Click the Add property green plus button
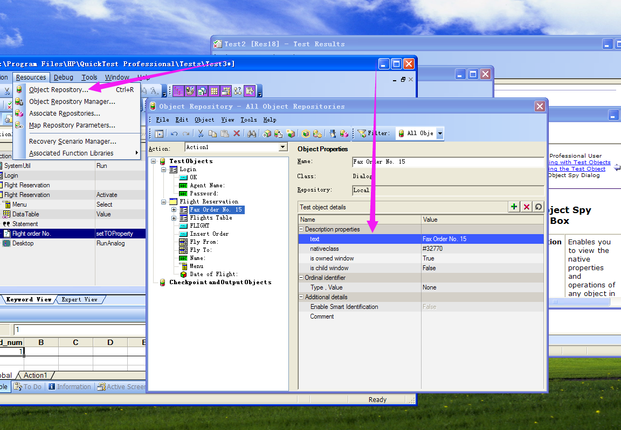 tap(514, 207)
